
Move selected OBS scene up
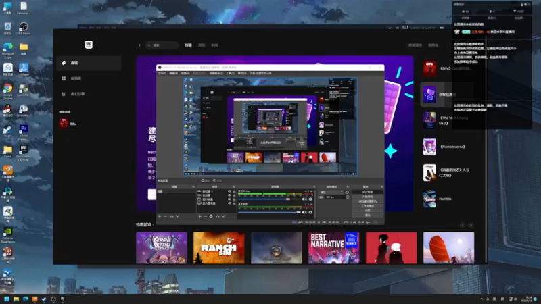pyautogui.click(x=172, y=216)
